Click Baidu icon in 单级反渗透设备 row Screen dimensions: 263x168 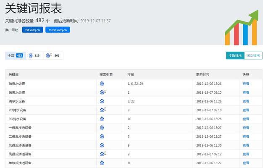coord(102,163)
